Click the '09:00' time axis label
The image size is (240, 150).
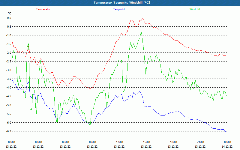pyautogui.click(x=93, y=142)
